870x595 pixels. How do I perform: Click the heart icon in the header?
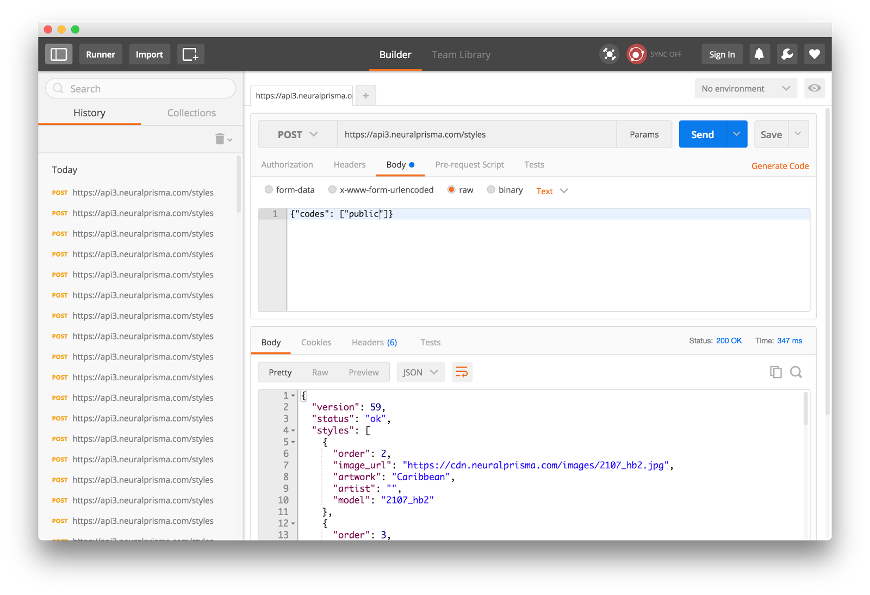pyautogui.click(x=814, y=54)
